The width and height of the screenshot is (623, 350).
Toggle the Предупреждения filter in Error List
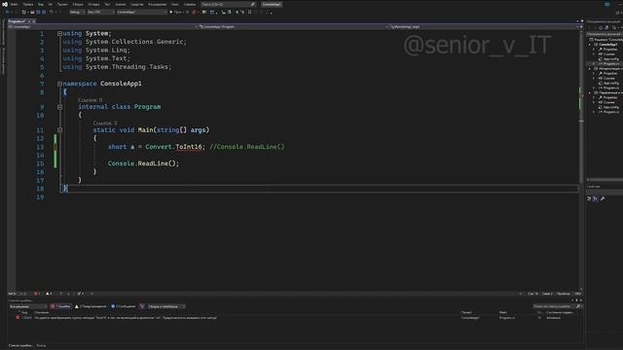pos(91,306)
